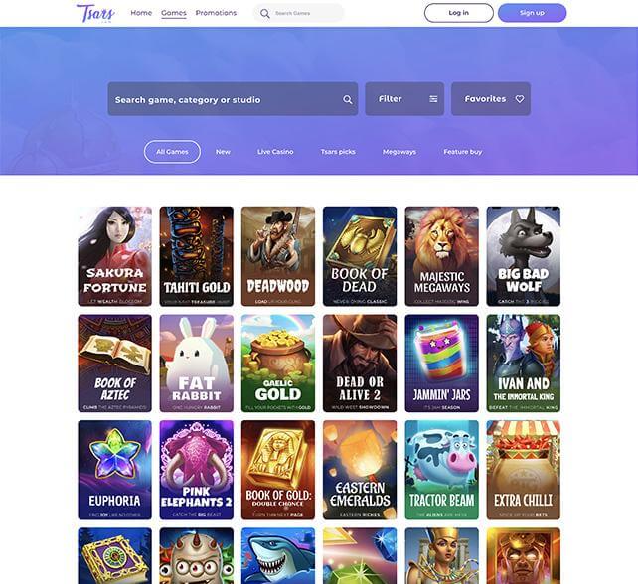Image resolution: width=638 pixels, height=584 pixels.
Task: Open the Sakura Fortune game tile
Action: click(114, 256)
